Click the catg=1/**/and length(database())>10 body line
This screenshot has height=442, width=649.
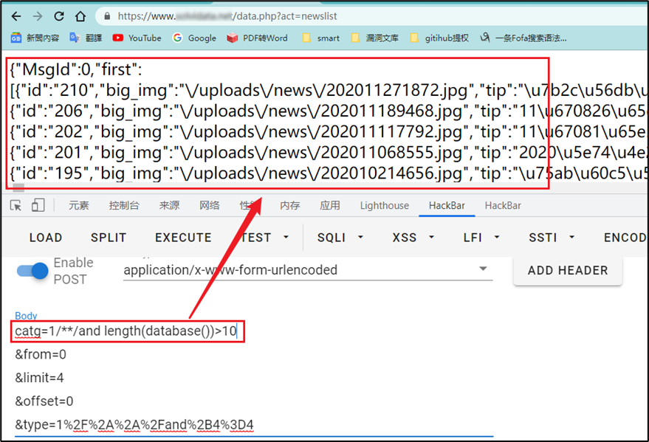pyautogui.click(x=126, y=331)
